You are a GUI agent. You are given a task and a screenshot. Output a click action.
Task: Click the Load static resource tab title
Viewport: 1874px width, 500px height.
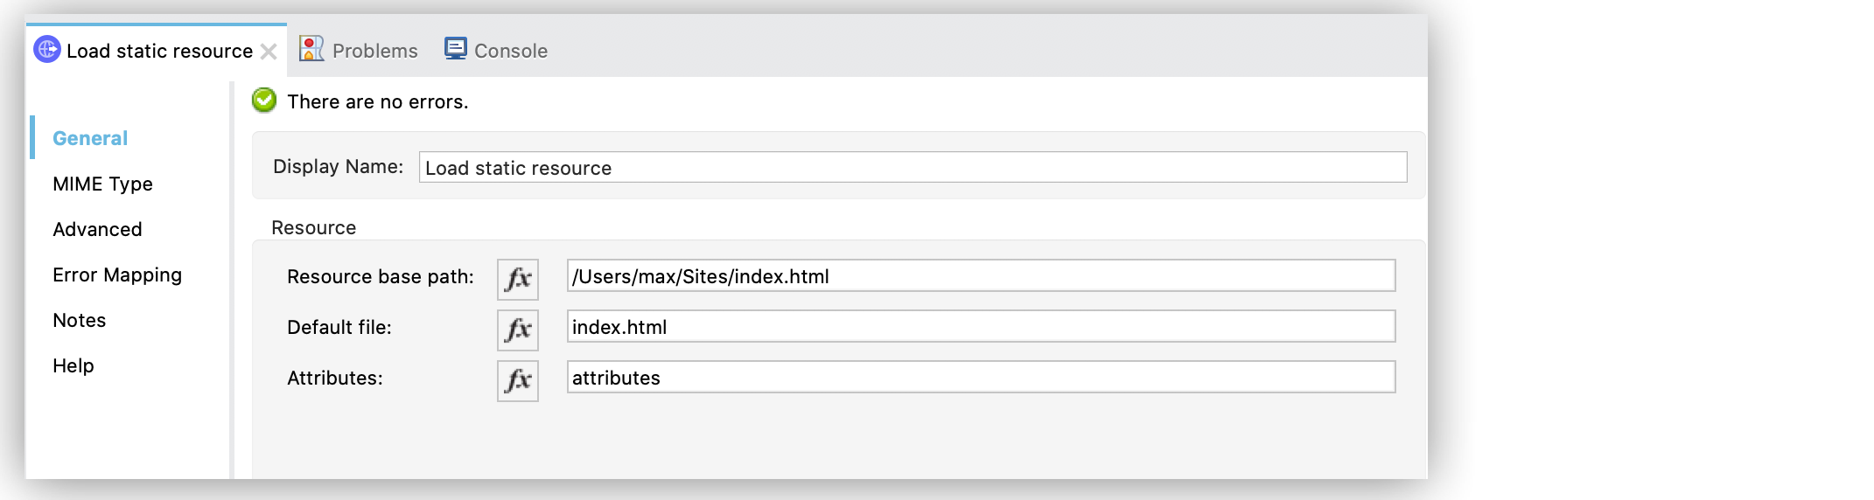coord(159,51)
